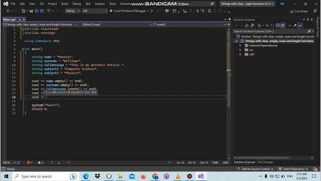The width and height of the screenshot is (321, 181).
Task: Click the search magnifier in title bar
Action: [x=212, y=4]
